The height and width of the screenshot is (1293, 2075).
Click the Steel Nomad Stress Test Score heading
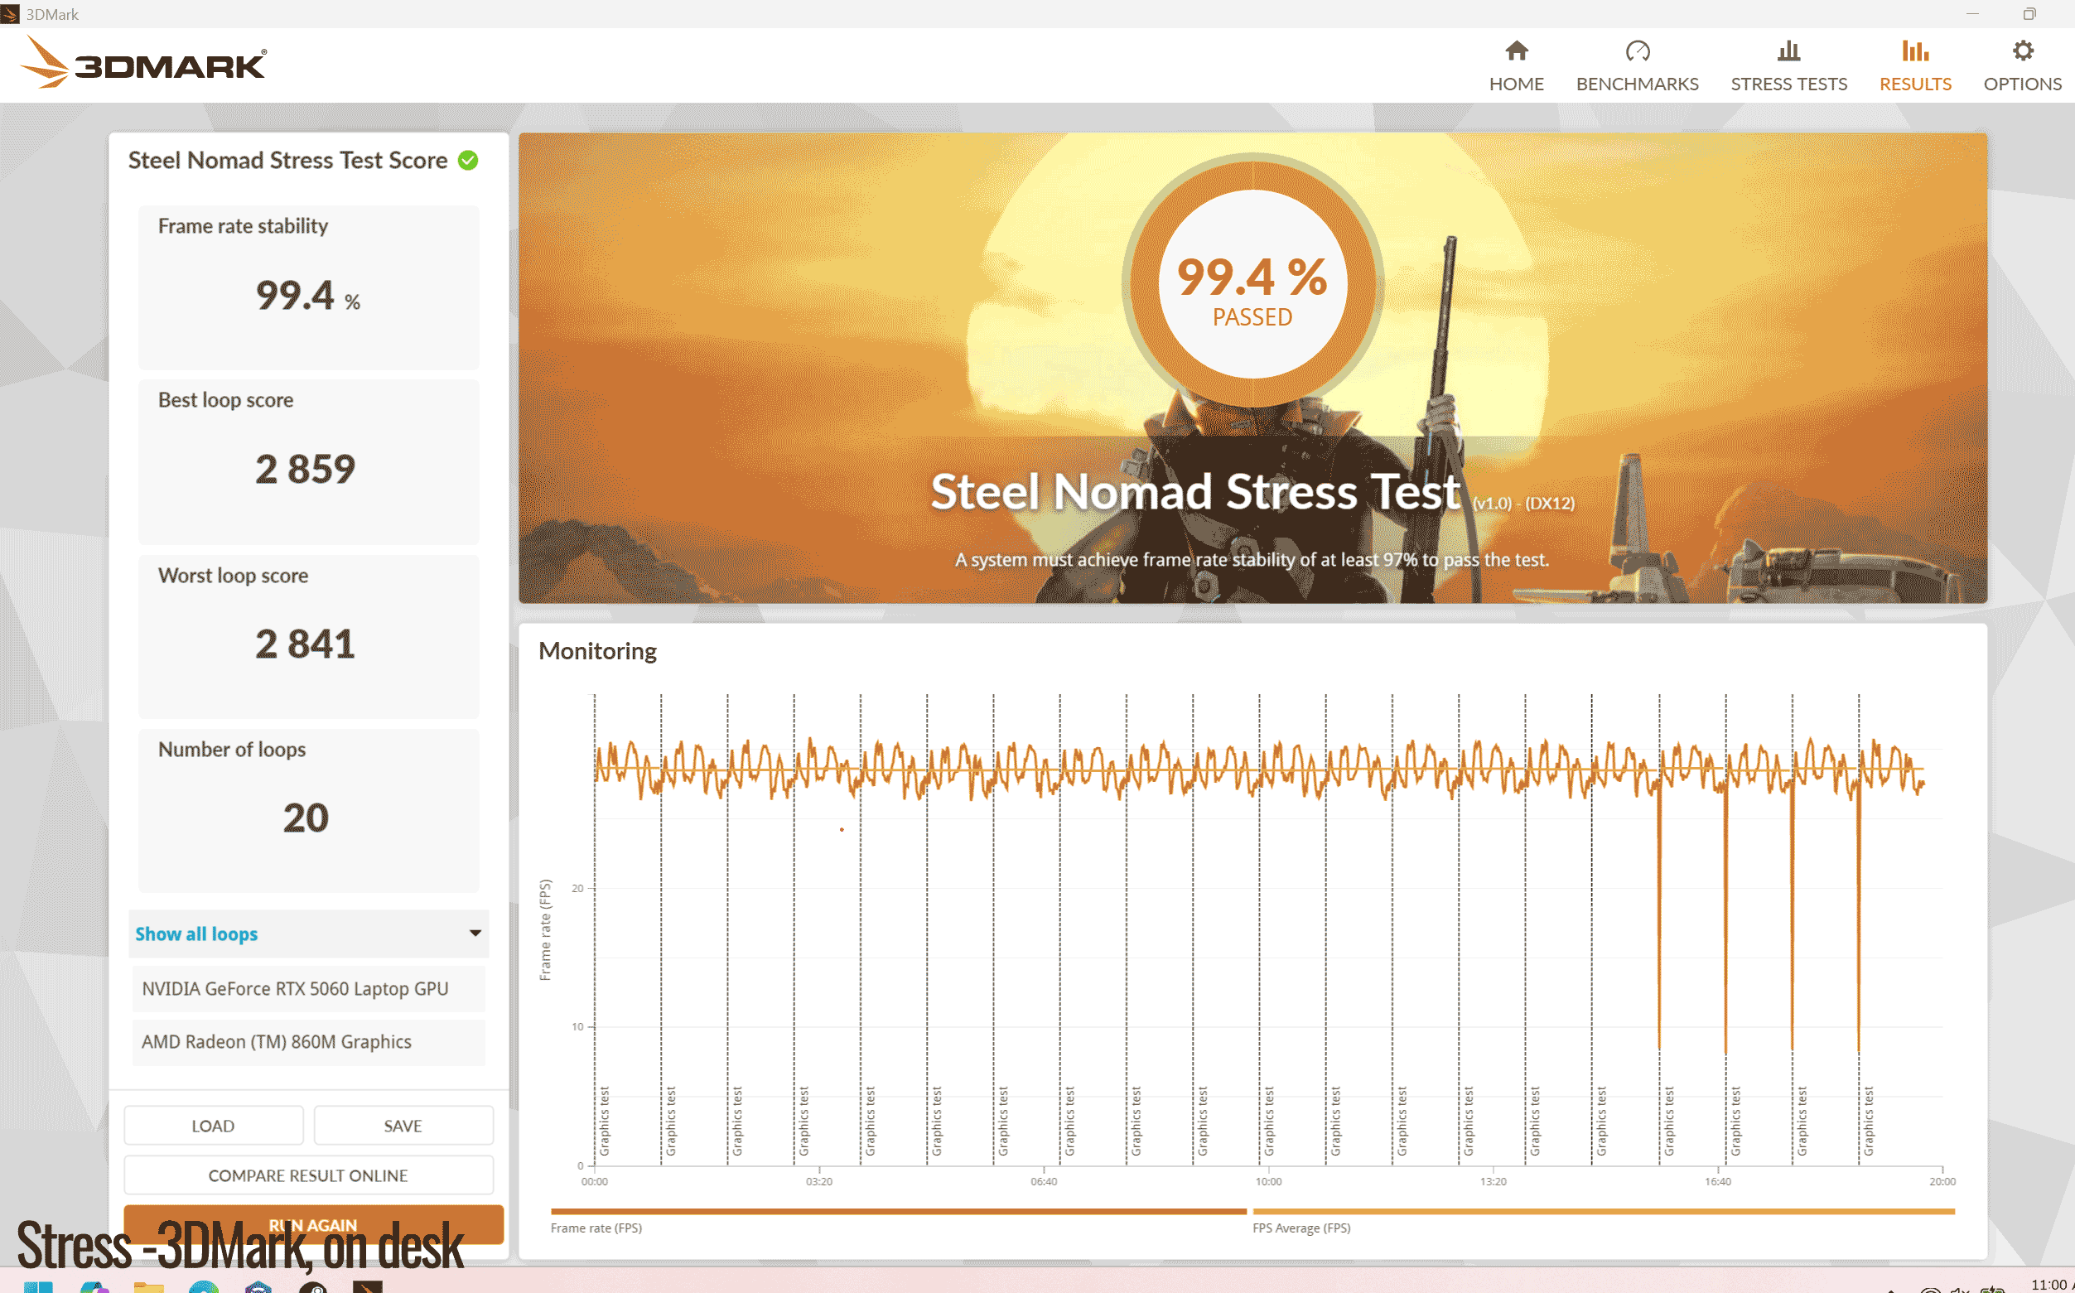[x=287, y=160]
